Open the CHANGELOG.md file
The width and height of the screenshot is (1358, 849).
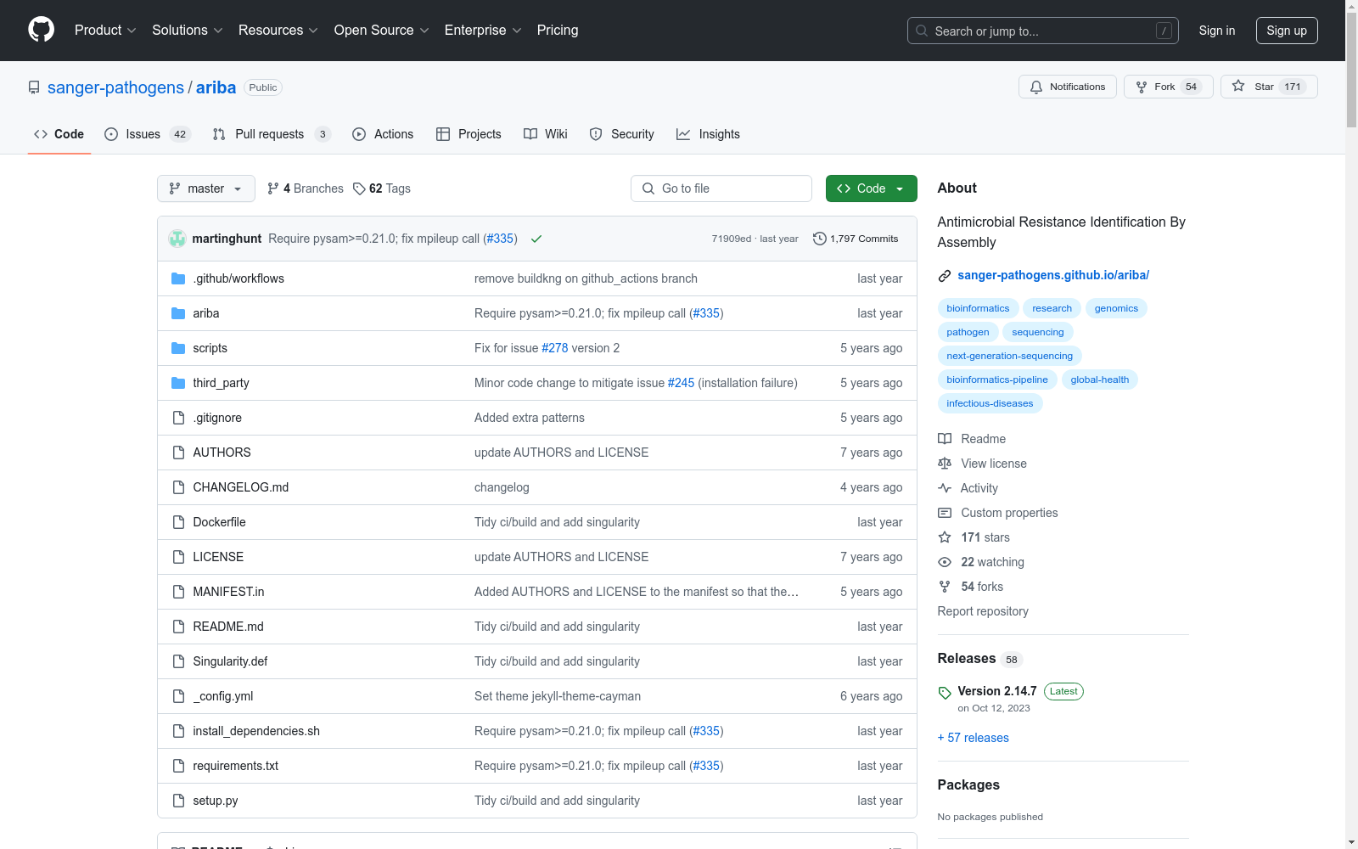click(x=241, y=487)
